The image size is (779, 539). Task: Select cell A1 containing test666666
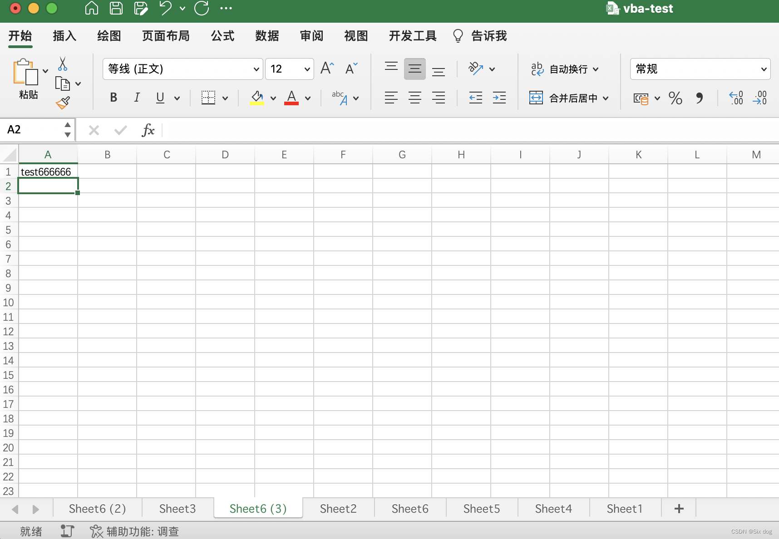tap(48, 171)
